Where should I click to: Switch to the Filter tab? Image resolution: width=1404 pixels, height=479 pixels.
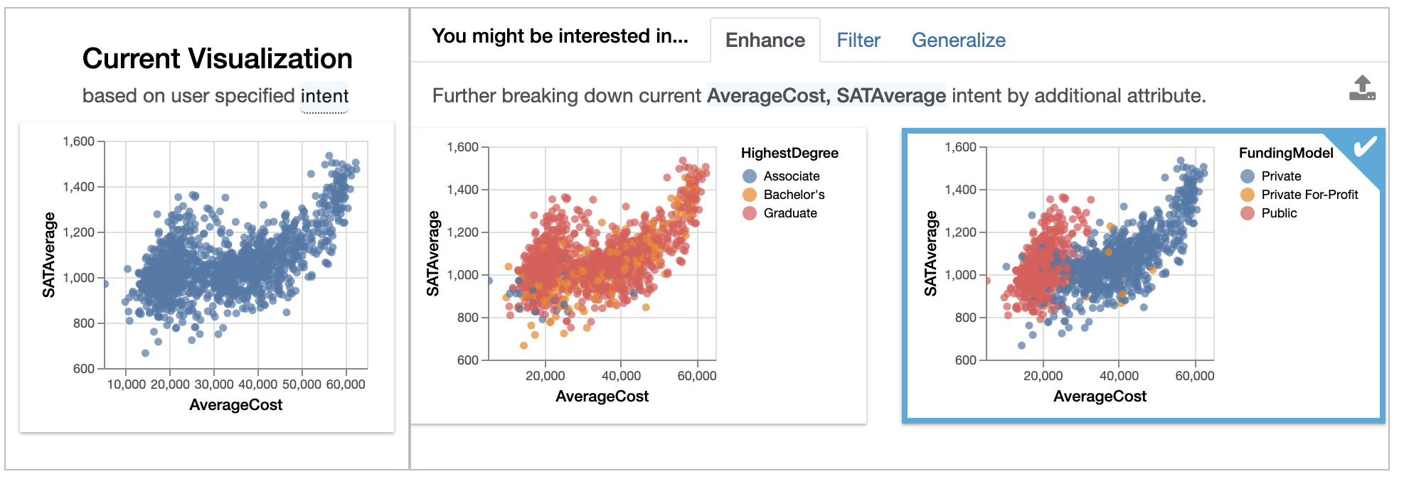pos(858,41)
